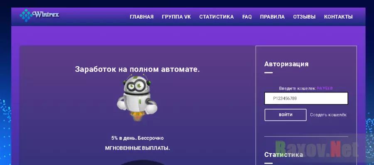The height and width of the screenshot is (165, 374).
Task: Select heading Заработок на полном автомате.
Action: pos(138,69)
